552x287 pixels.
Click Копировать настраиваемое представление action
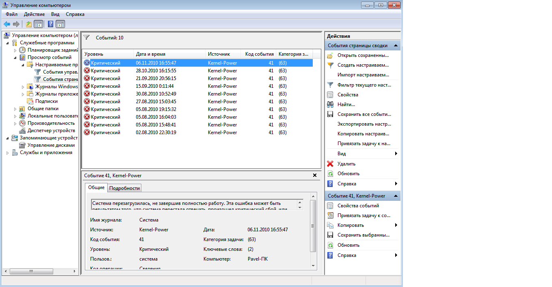click(x=364, y=134)
